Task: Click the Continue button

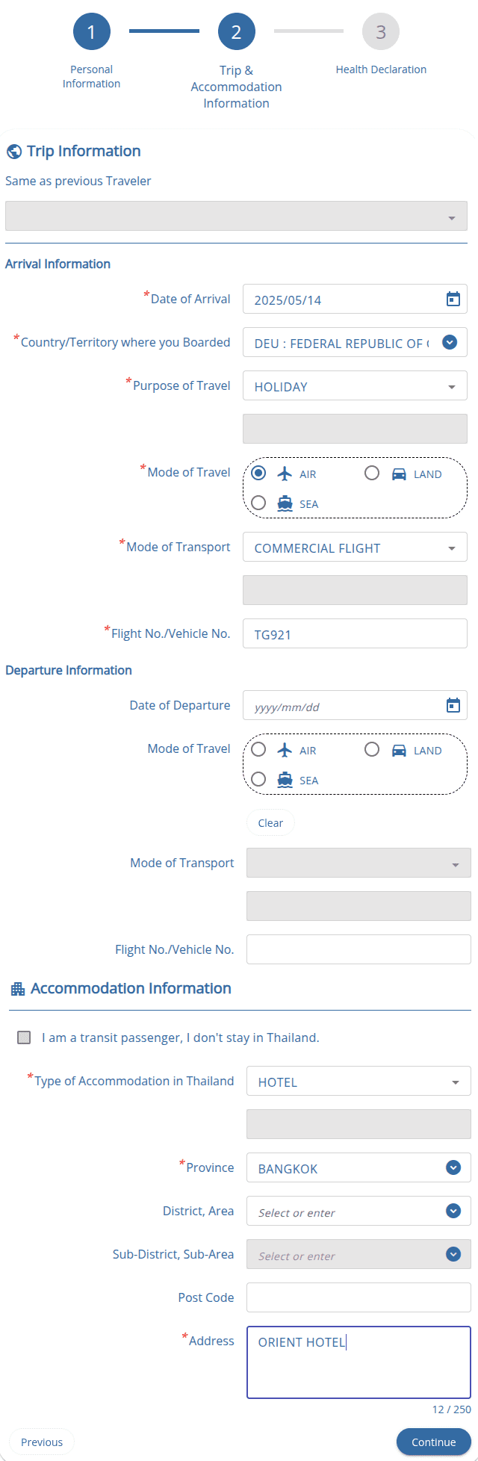Action: coord(434,1442)
